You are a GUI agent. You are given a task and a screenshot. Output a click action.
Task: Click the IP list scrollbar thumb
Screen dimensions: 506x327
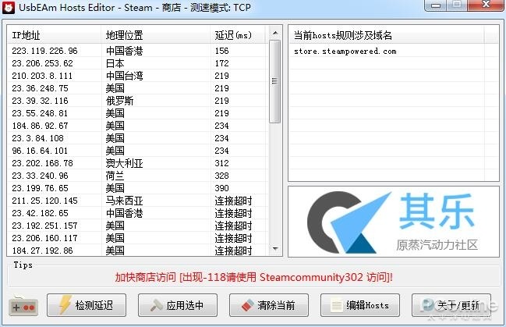point(274,81)
